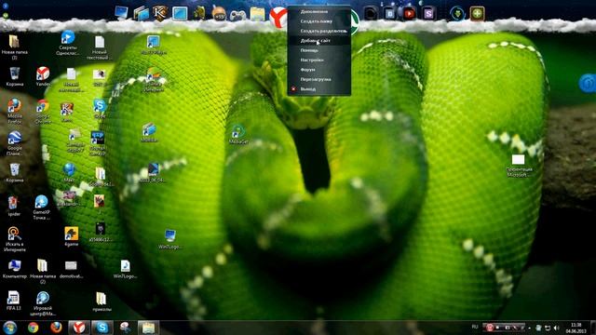
Task: Select the 'приколы' folder on desktop
Action: pyautogui.click(x=102, y=301)
